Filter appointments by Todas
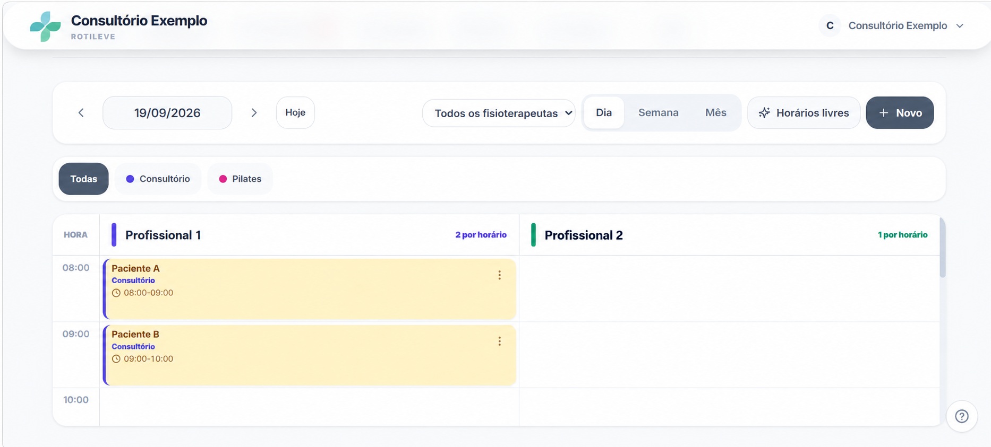The height and width of the screenshot is (447, 991). [83, 179]
